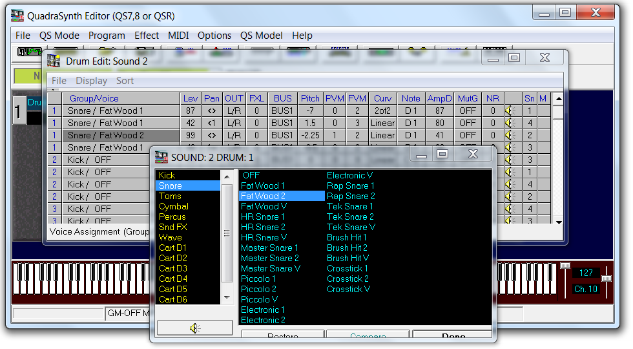Open the 2of2 Curv cell

coord(382,111)
